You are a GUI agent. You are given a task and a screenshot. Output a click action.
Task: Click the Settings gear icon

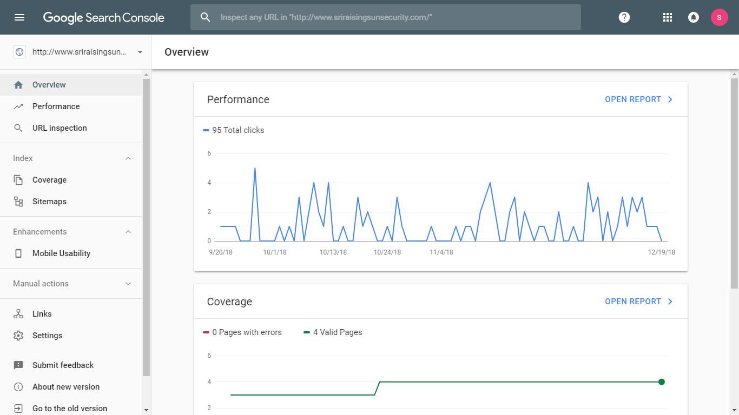(x=18, y=336)
